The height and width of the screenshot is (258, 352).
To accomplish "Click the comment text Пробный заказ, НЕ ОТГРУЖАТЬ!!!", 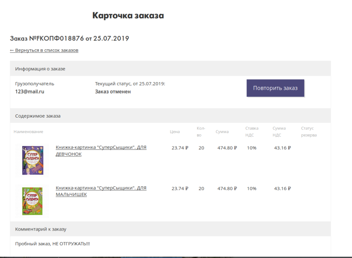I will [53, 244].
